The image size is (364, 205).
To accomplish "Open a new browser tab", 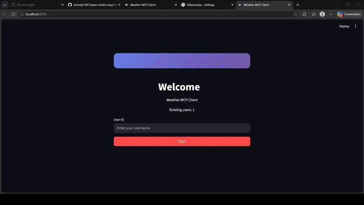I will point(297,5).
